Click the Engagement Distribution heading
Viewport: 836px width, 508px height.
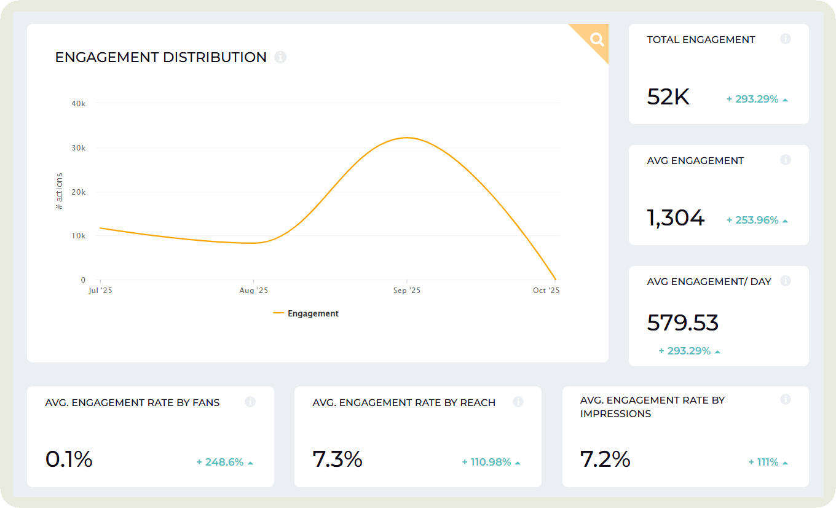tap(161, 57)
